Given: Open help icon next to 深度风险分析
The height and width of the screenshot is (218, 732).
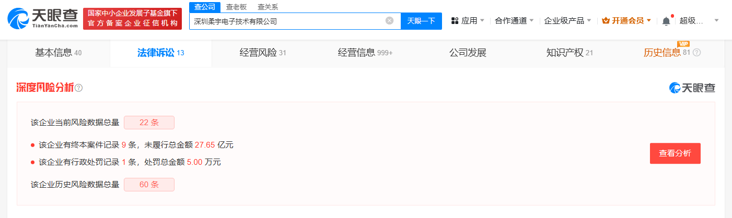Looking at the screenshot, I should tap(78, 88).
